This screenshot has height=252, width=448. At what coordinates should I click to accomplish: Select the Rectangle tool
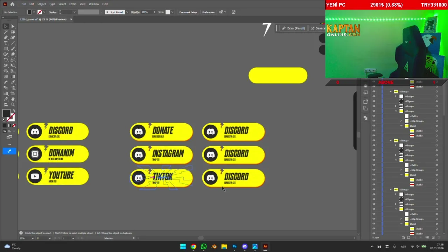[6, 49]
